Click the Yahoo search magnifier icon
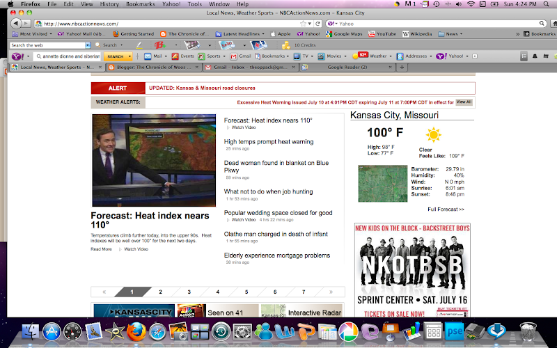This screenshot has width=557, height=348. [x=542, y=24]
